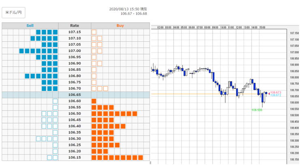Click the 106.40 rate cell
Viewport: 300px width, 165px height.
pyautogui.click(x=75, y=126)
